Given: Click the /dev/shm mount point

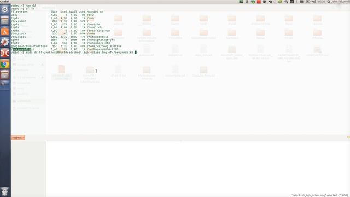Looking at the screenshot, I should [94, 24].
